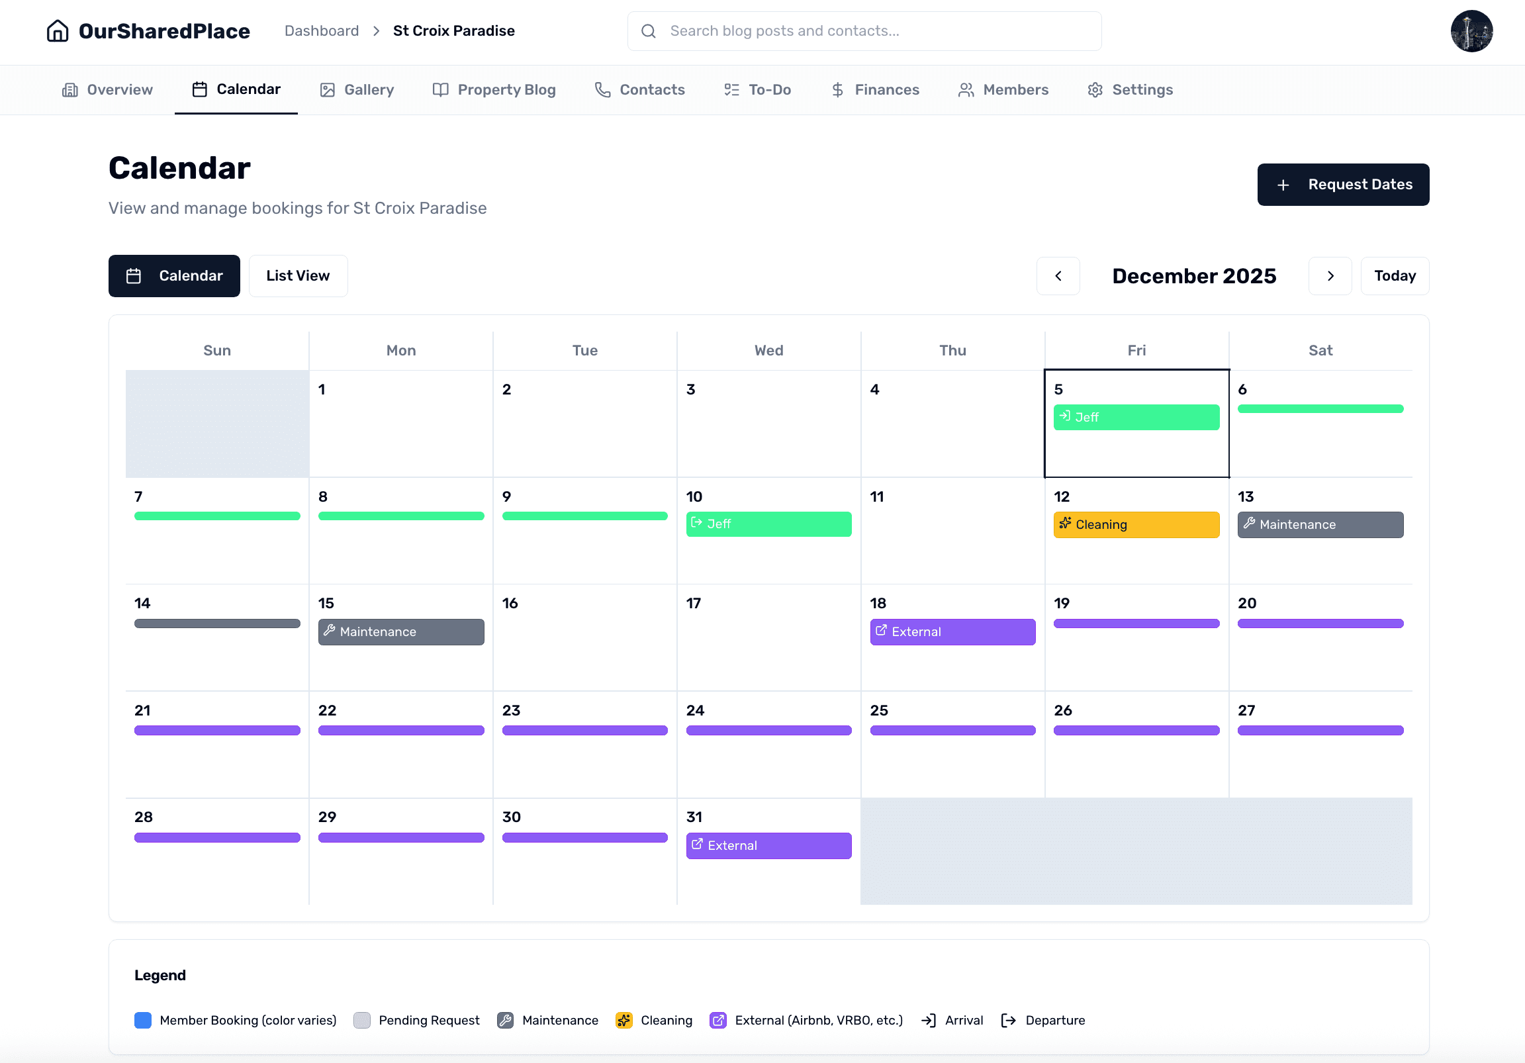Viewport: 1525px width, 1063px height.
Task: Select the Arrival arrow icon in the legend
Action: (x=928, y=1020)
